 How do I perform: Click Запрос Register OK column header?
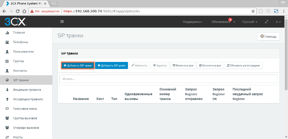[x=219, y=94]
